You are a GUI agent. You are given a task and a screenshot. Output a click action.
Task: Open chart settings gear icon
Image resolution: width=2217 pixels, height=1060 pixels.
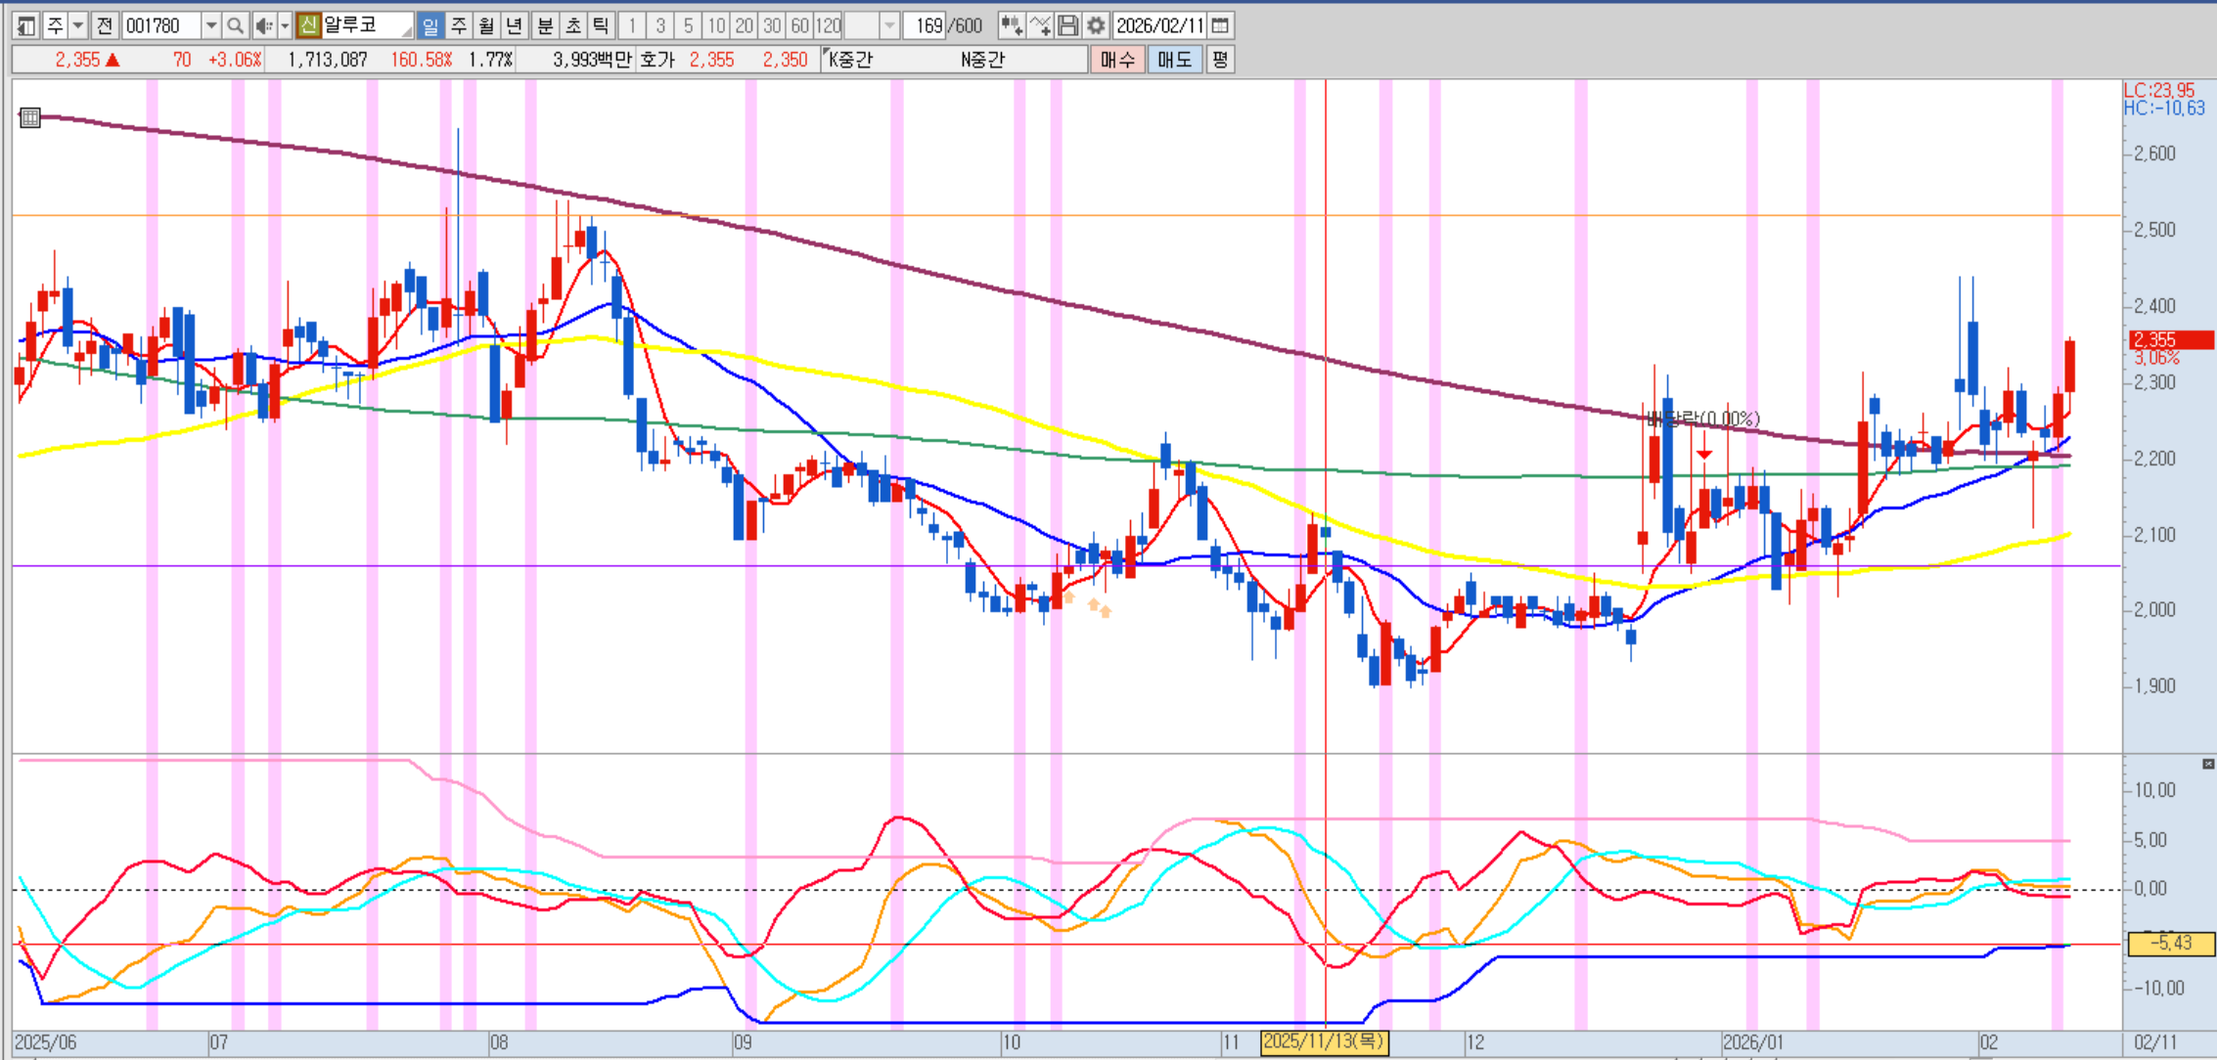tap(1096, 25)
